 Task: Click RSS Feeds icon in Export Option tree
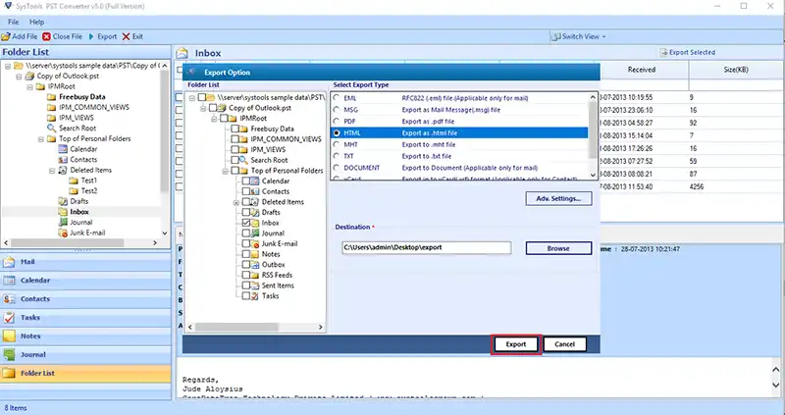[x=254, y=275]
